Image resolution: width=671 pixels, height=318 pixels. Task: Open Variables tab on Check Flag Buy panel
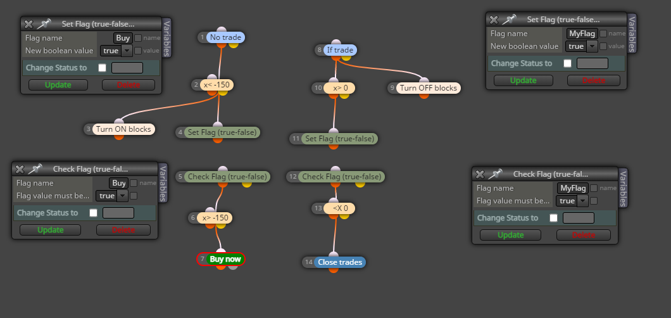tap(163, 183)
